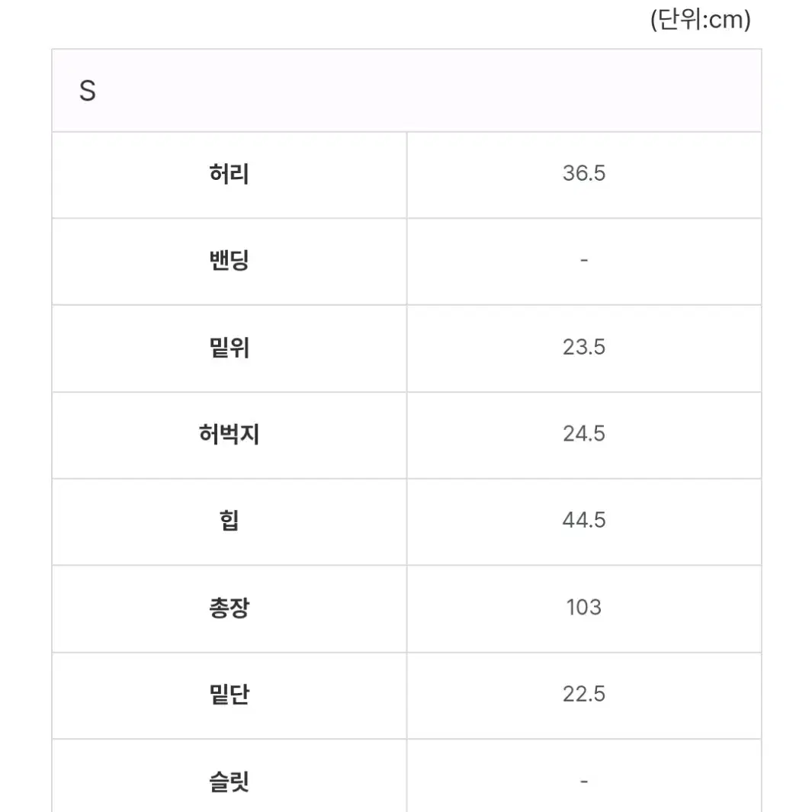Click the 36.5 waist value

(583, 174)
